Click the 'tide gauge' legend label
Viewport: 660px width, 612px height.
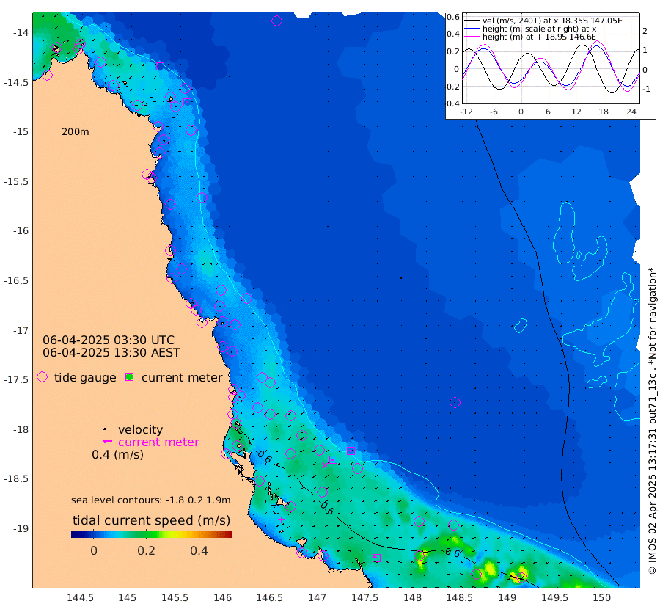(85, 378)
